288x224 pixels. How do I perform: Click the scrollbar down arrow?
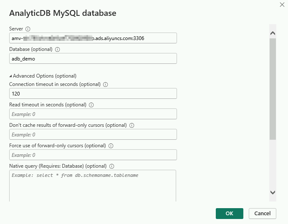[x=273, y=192]
